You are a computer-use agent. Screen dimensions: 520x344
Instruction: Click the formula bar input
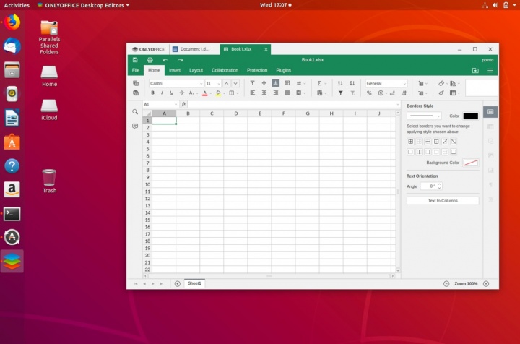pos(292,104)
